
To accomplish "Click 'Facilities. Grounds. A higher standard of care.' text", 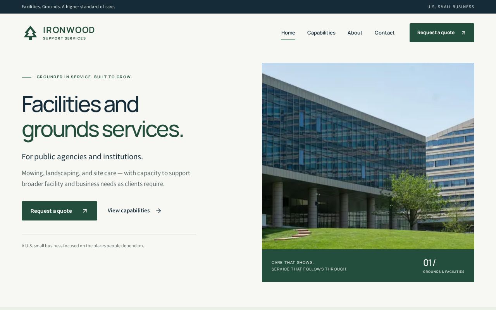I will pos(68,7).
